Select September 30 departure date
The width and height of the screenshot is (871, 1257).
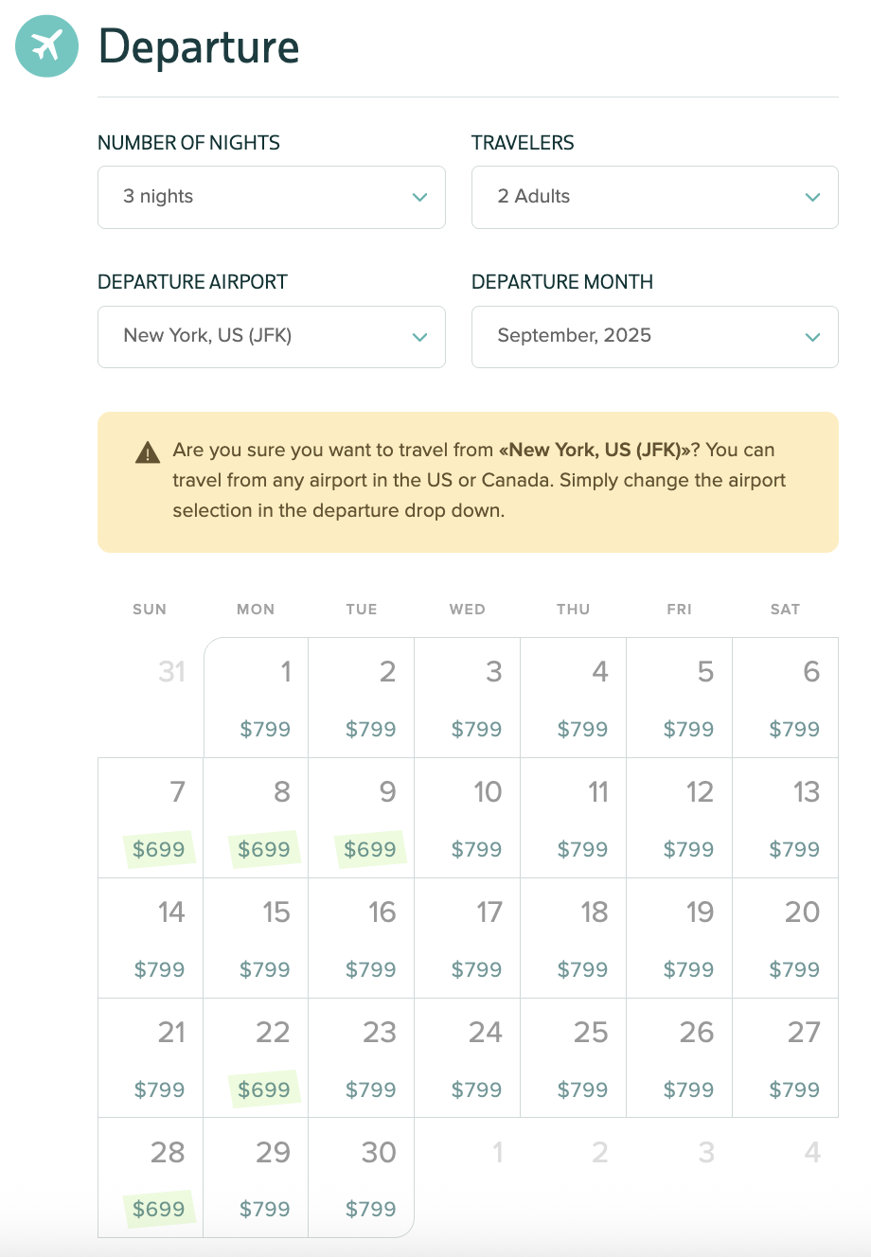click(363, 1177)
